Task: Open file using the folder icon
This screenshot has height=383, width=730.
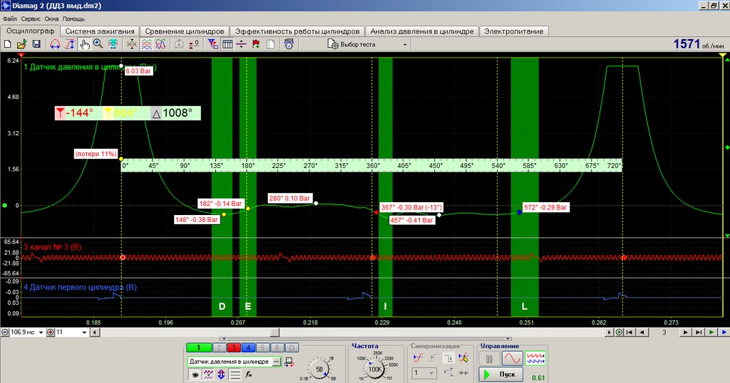Action: 21,44
